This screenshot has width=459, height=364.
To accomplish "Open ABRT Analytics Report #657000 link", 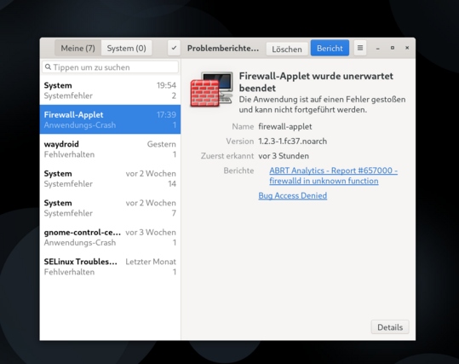I will 334,176.
